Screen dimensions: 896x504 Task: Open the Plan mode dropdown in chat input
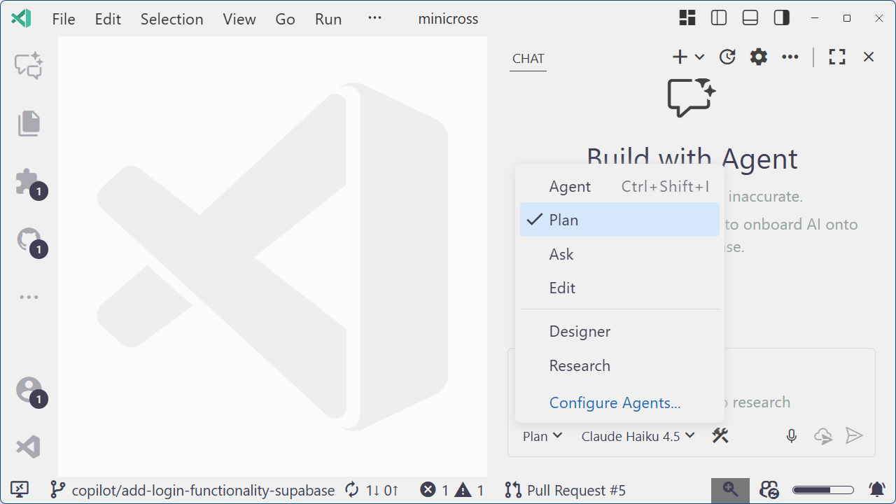541,435
